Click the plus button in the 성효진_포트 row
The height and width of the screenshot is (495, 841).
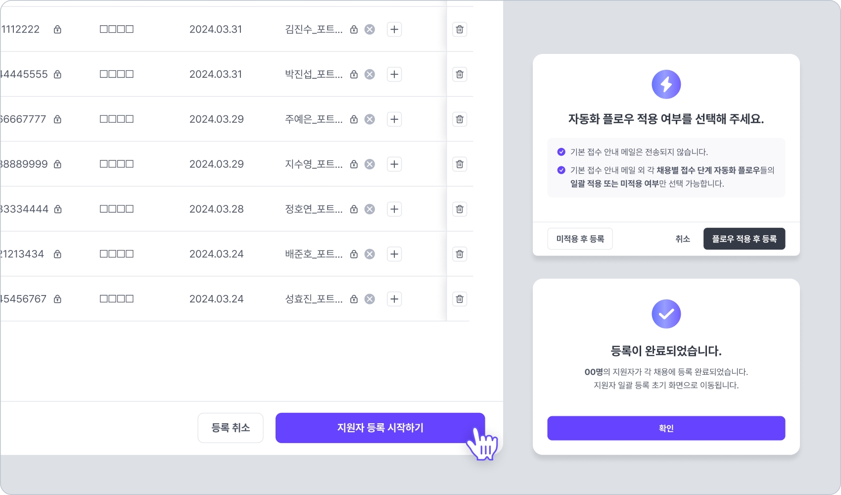[x=394, y=299]
